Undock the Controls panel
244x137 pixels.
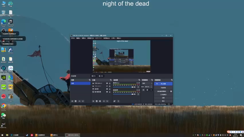[x=172, y=80]
